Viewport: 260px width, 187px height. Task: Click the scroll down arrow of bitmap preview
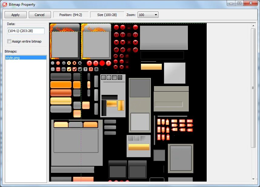253,179
